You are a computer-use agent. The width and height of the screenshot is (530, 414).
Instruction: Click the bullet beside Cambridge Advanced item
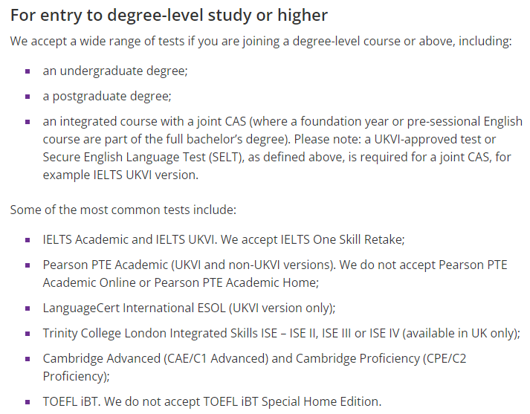coord(28,359)
